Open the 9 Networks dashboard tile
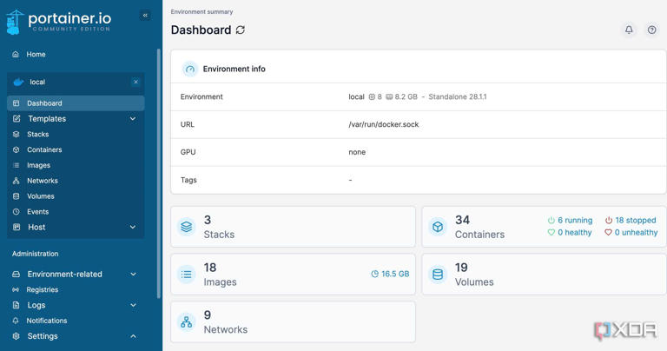Screen dimensions: 667x351 [293, 322]
